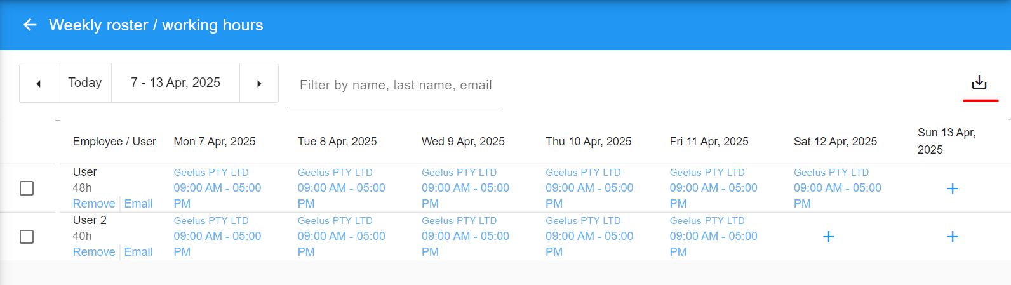Remove User from the roster

[94, 204]
